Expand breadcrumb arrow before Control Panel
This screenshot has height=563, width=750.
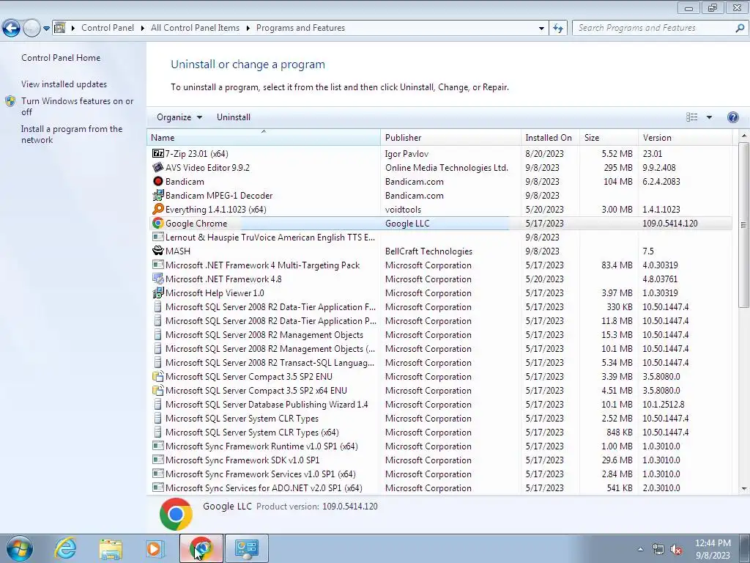pyautogui.click(x=73, y=28)
